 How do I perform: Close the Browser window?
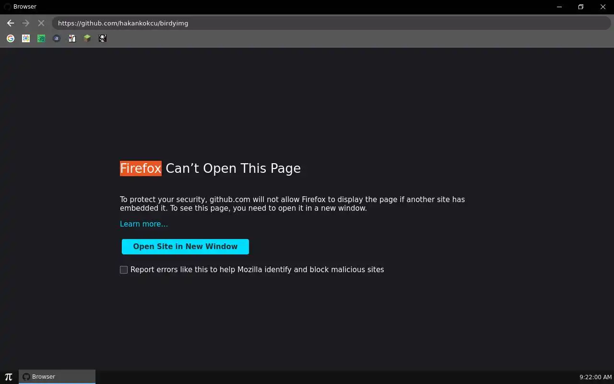(x=603, y=7)
